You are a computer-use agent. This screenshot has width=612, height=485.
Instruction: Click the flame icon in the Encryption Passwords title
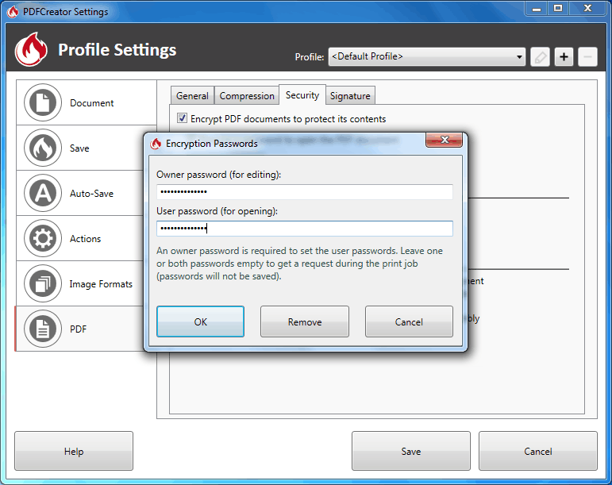[x=156, y=144]
